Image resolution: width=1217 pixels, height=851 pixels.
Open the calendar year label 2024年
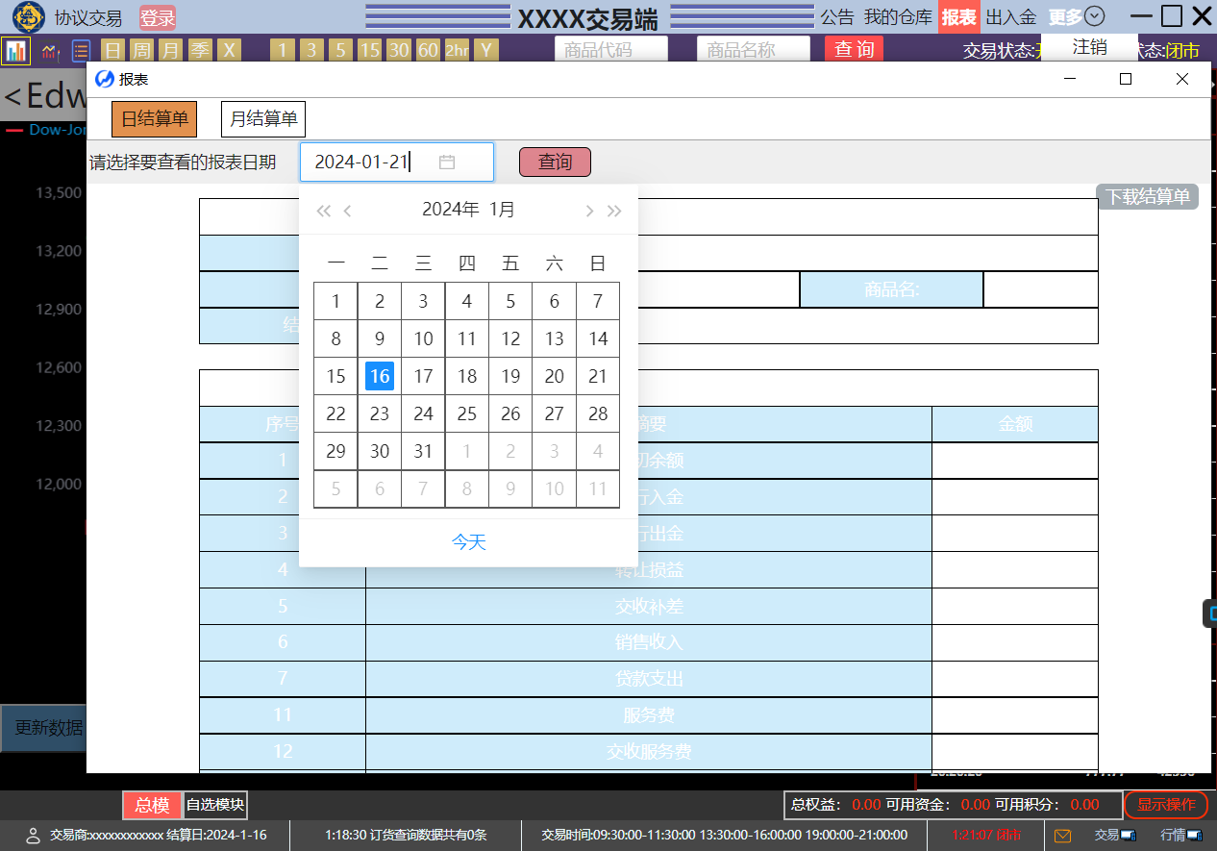click(x=451, y=210)
